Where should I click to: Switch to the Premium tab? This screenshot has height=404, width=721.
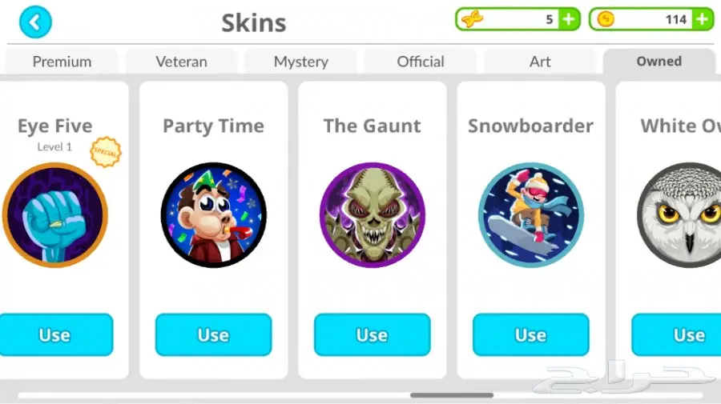(x=62, y=61)
